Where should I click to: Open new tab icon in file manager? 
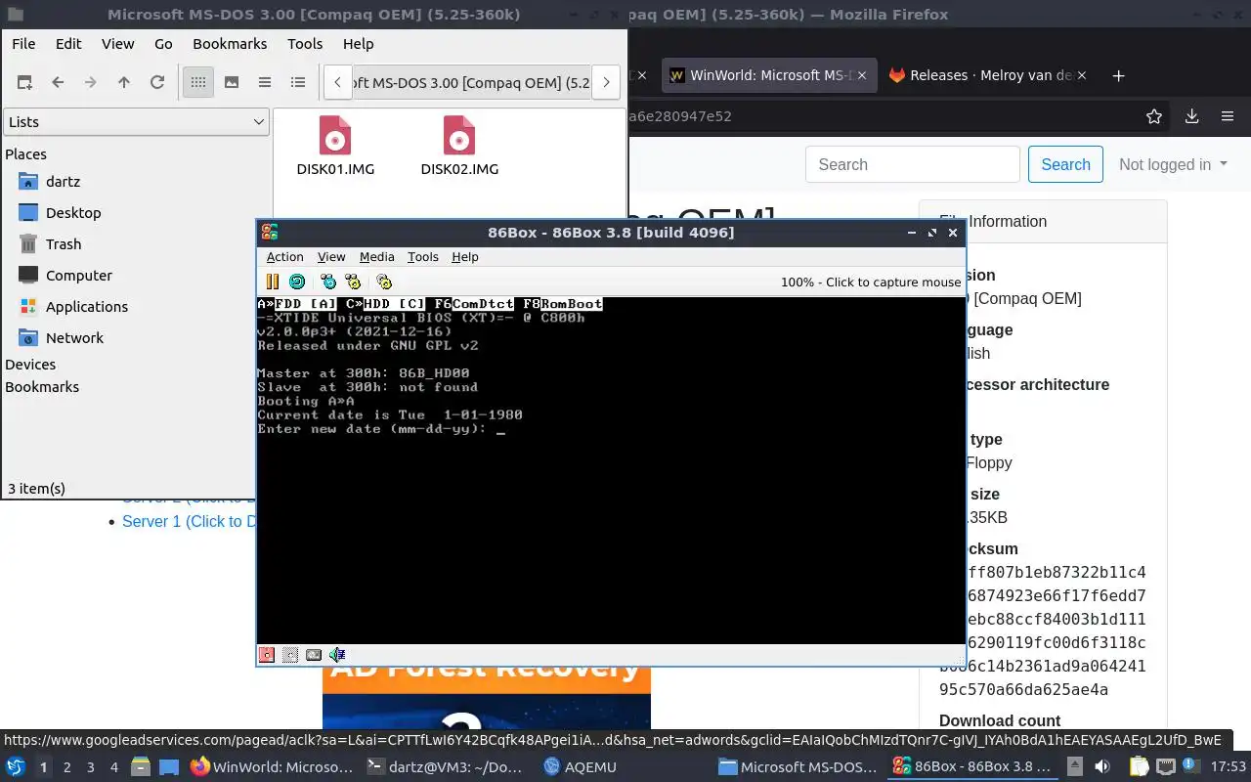click(x=24, y=83)
